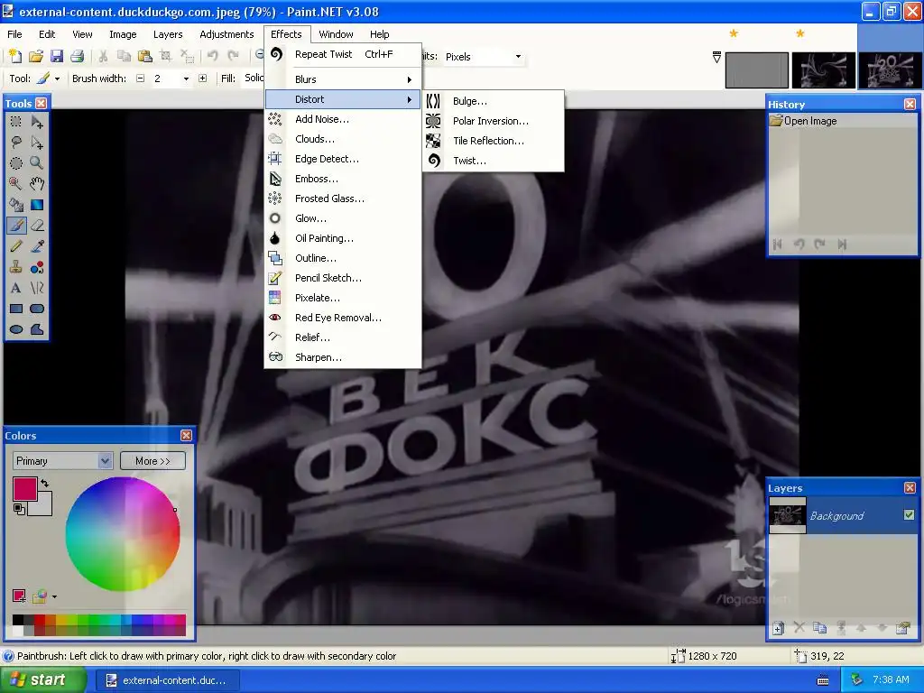Select the Pencil tool
This screenshot has height=693, width=924.
coord(16,246)
